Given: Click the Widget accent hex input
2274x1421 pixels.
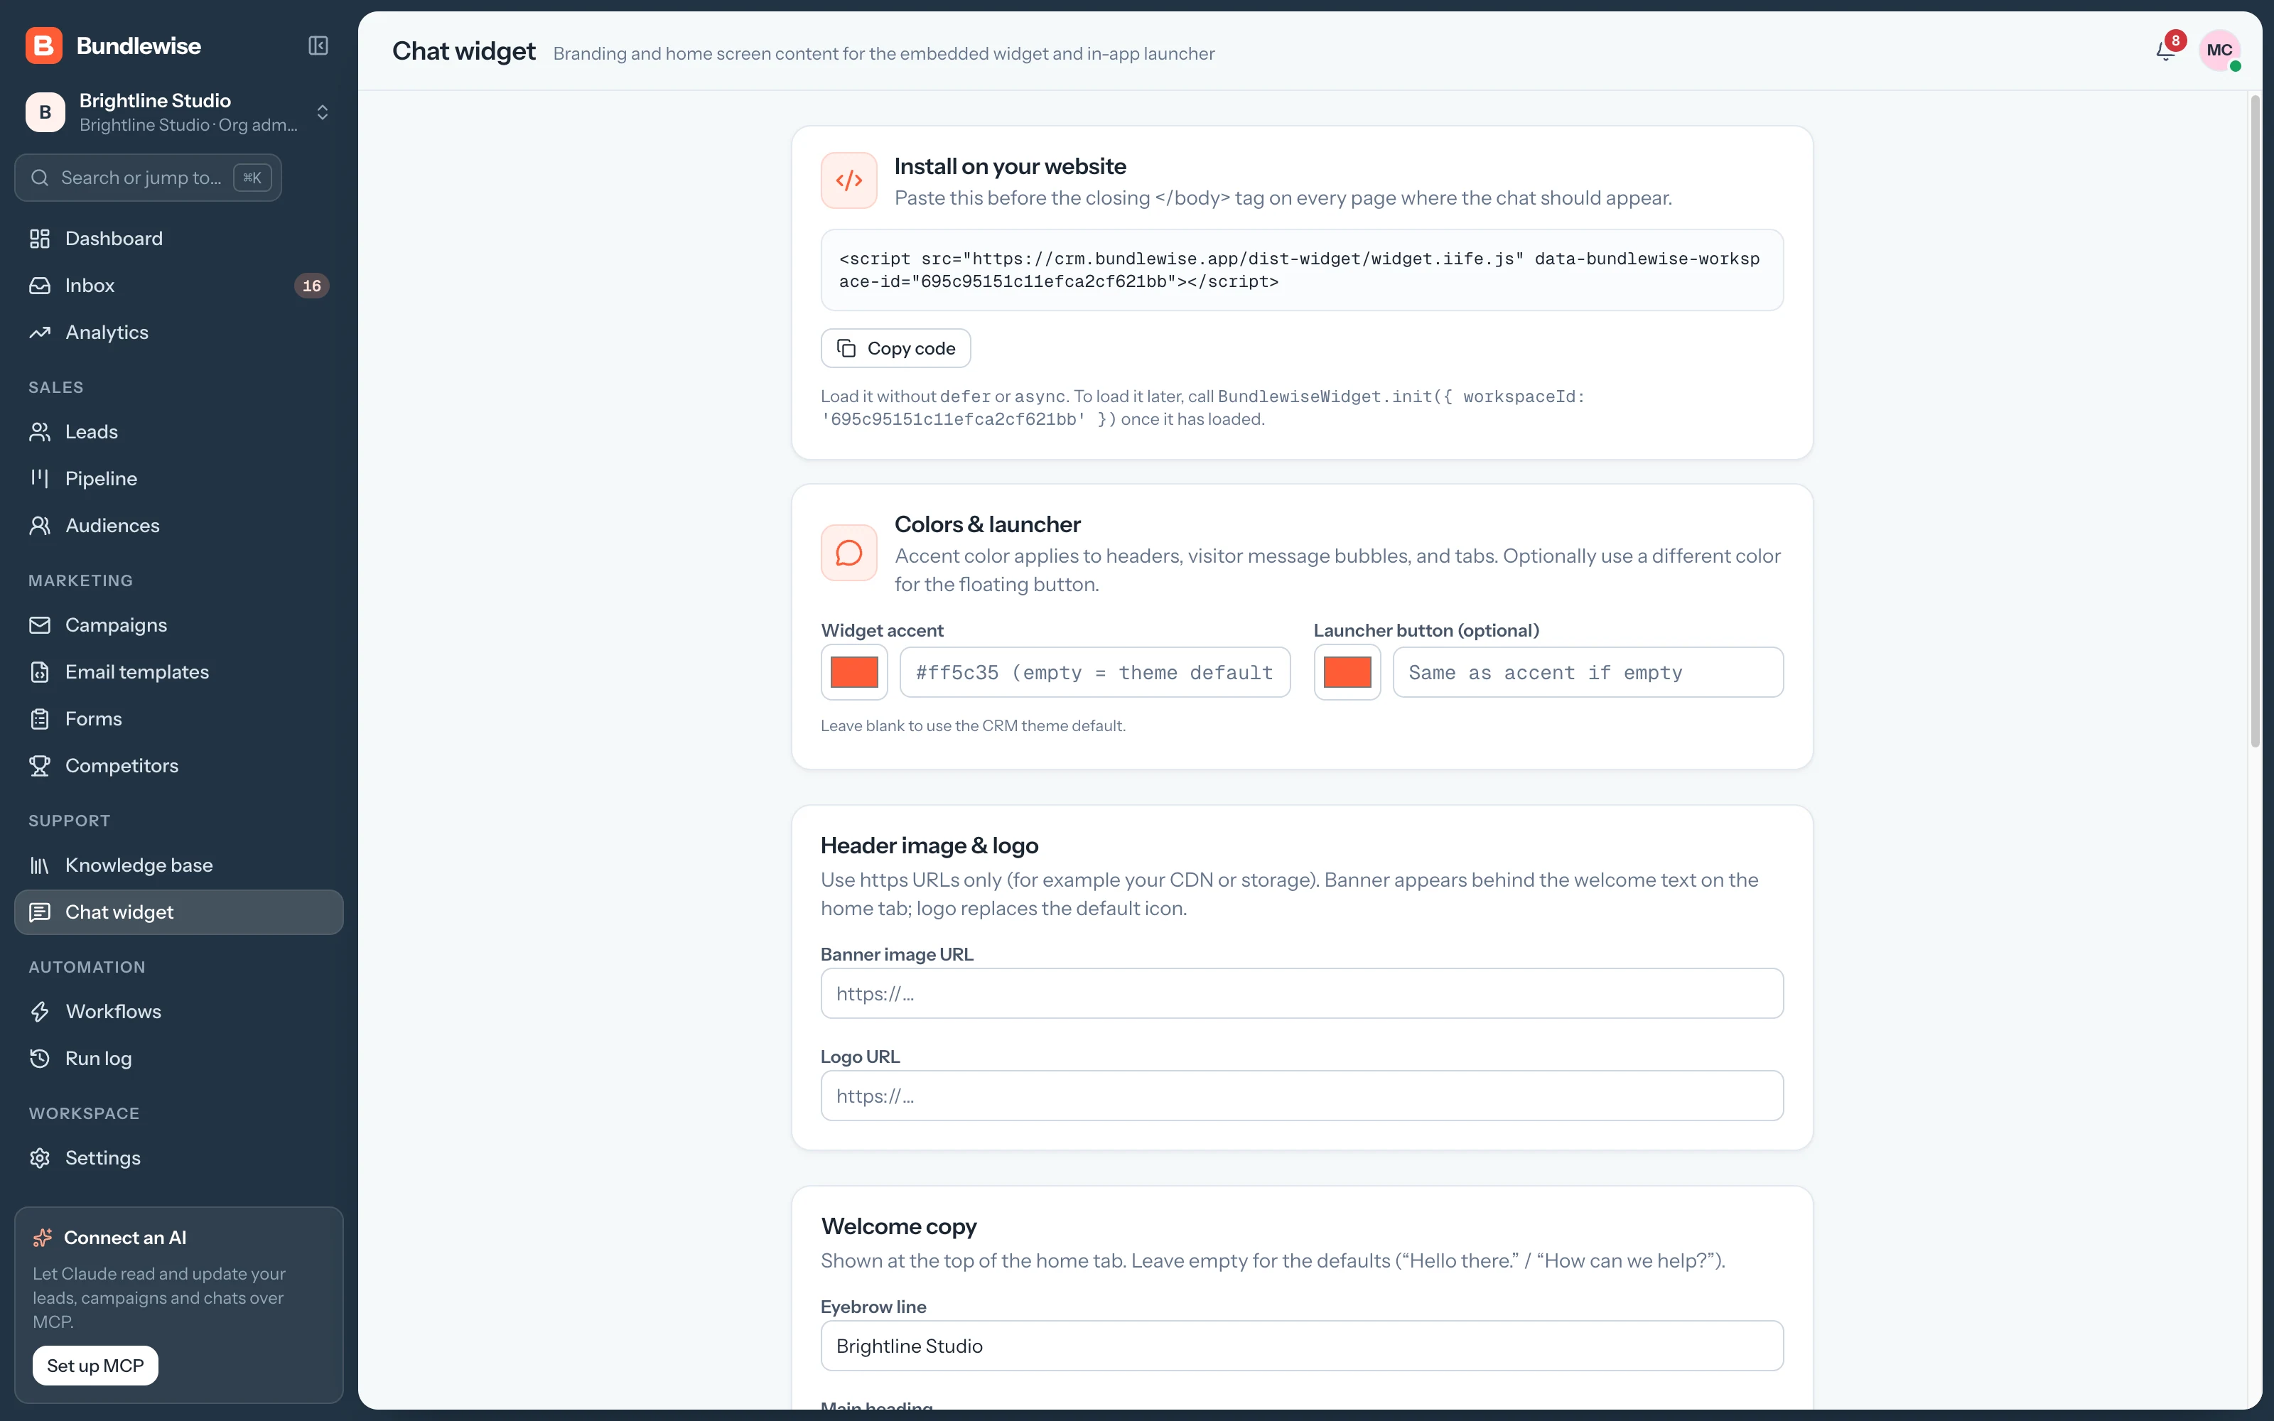Looking at the screenshot, I should [x=1094, y=672].
